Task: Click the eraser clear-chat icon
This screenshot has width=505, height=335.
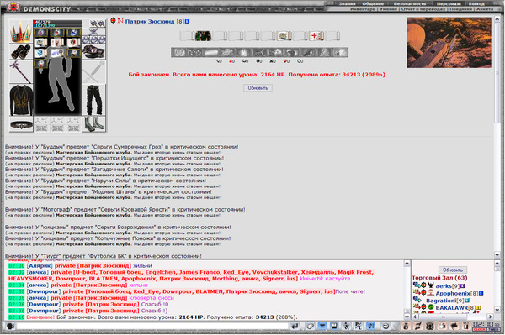Action: tap(310, 327)
